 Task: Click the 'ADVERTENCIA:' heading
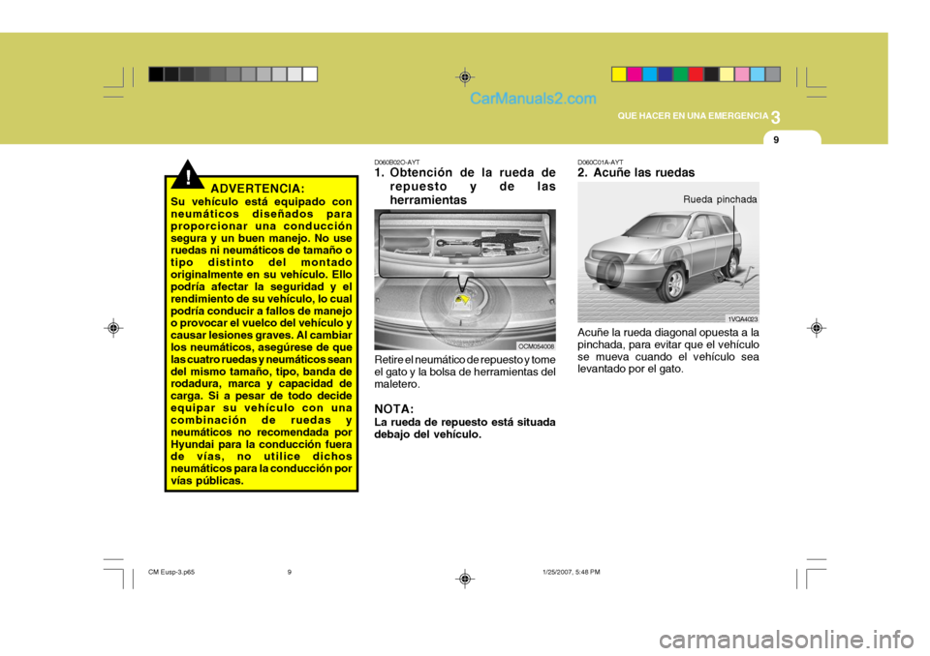(x=258, y=189)
